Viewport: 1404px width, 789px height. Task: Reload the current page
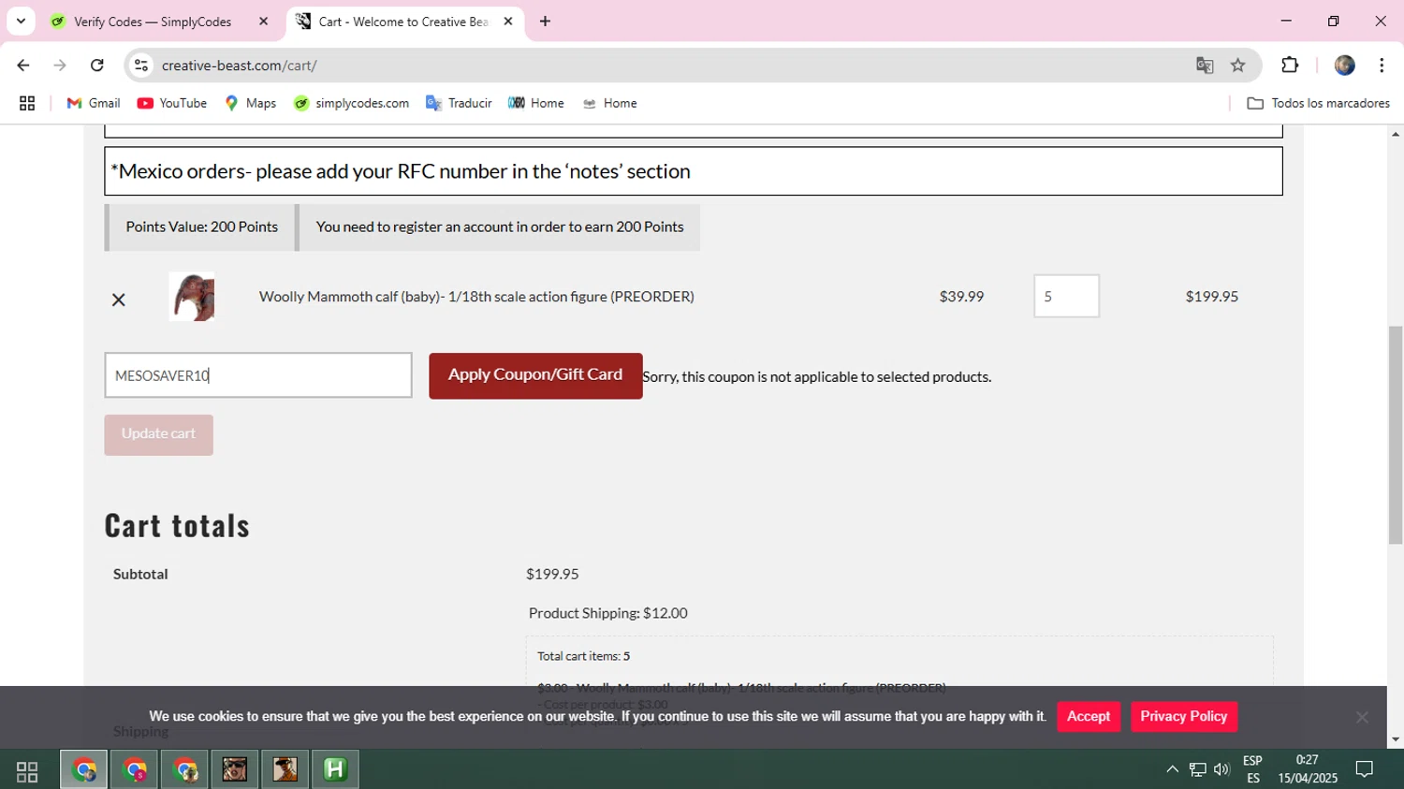pos(97,66)
